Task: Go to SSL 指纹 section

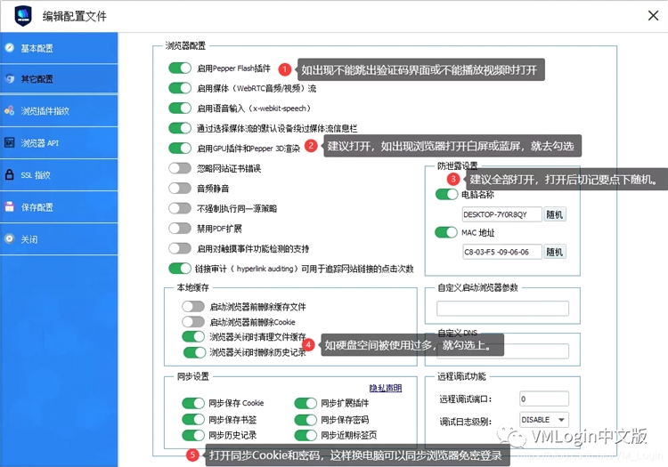Action: [x=59, y=175]
